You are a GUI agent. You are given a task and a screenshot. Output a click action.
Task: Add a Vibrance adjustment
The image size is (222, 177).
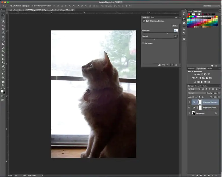click(x=209, y=74)
